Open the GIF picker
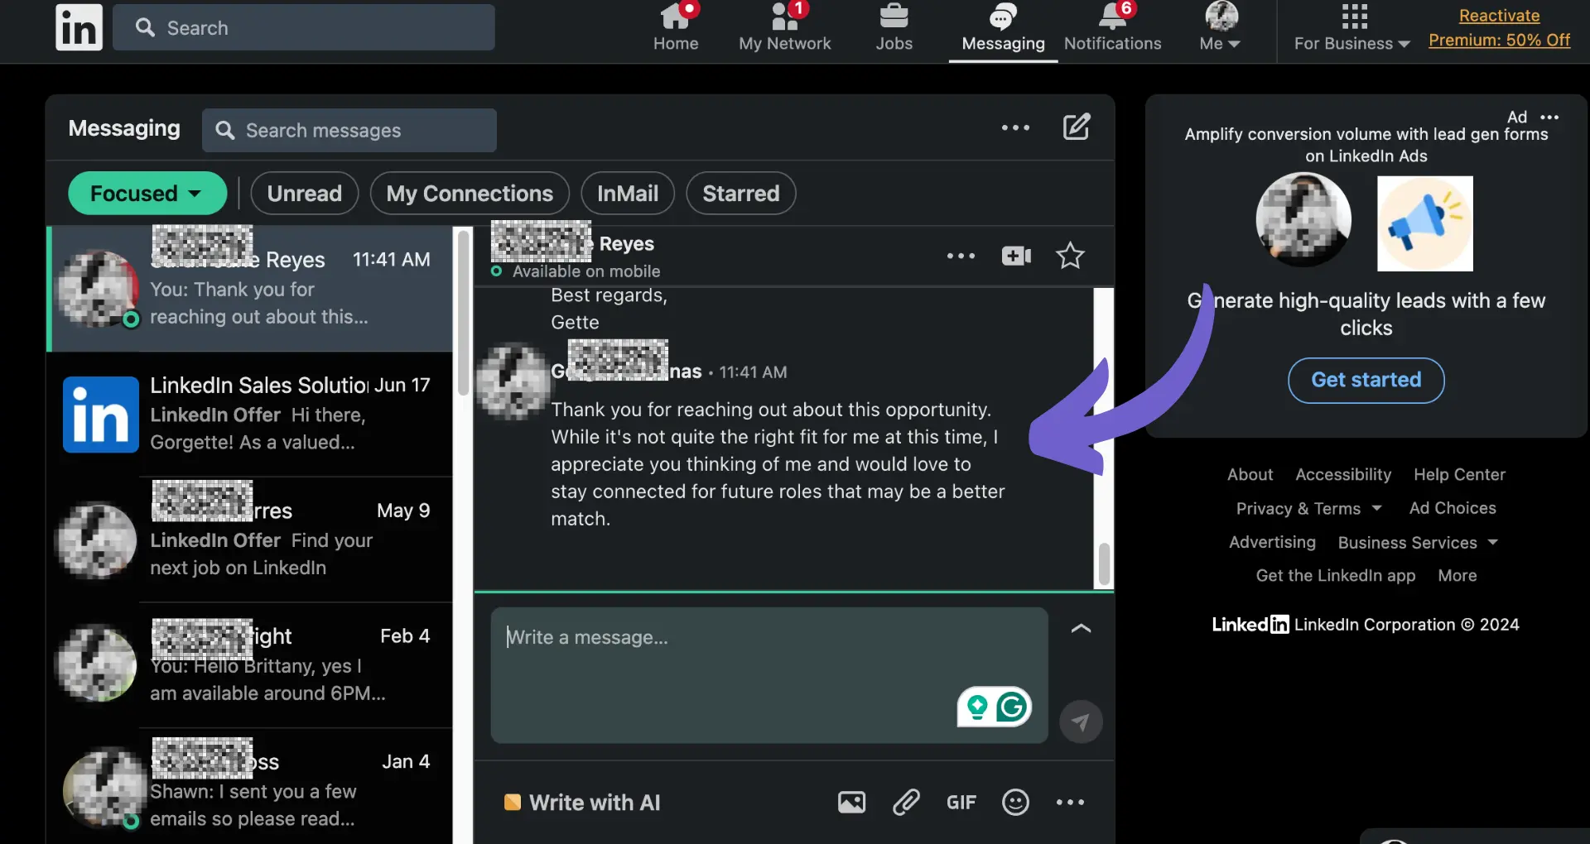This screenshot has width=1590, height=844. [x=961, y=802]
